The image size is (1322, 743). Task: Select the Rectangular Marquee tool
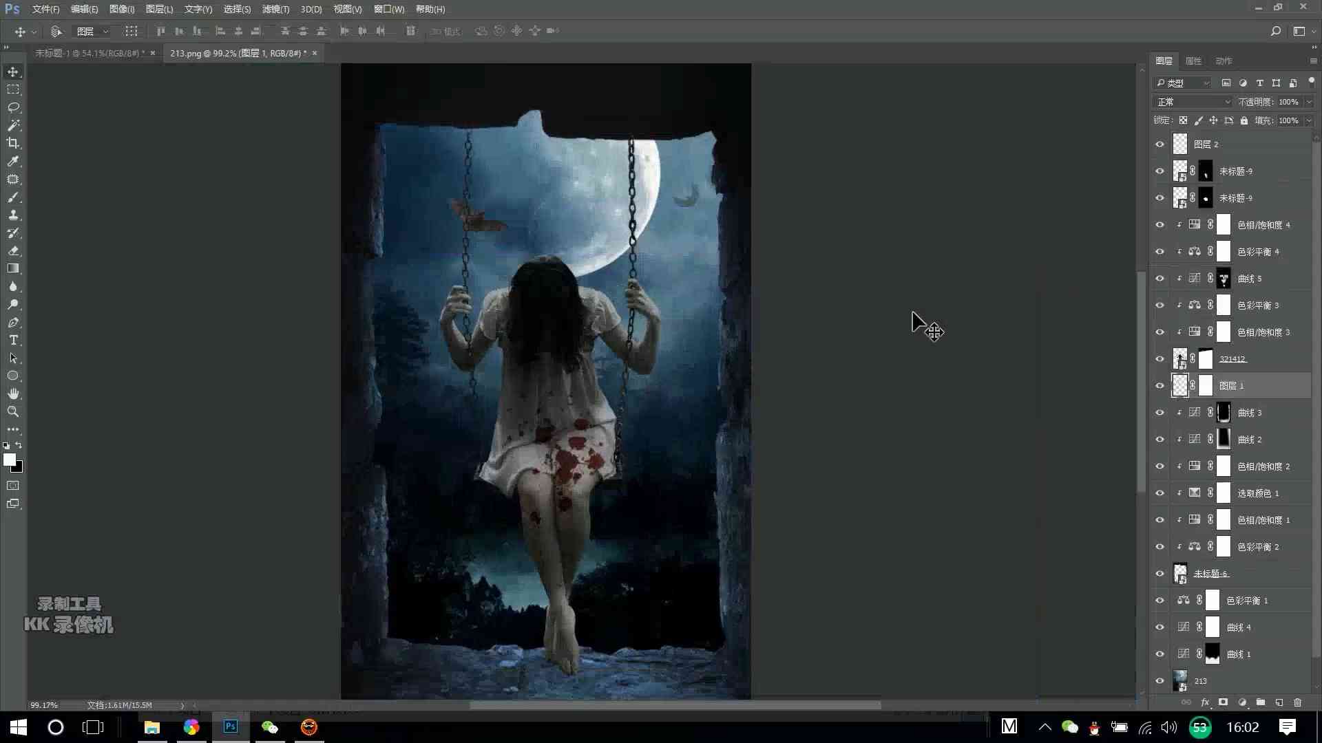13,89
